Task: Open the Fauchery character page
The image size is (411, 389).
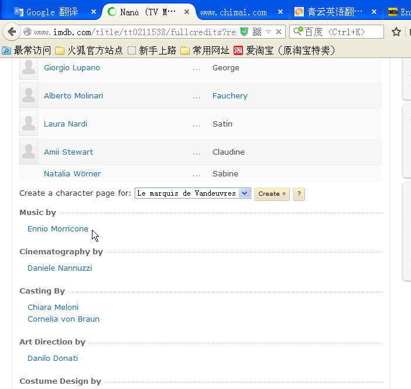Action: tap(230, 95)
